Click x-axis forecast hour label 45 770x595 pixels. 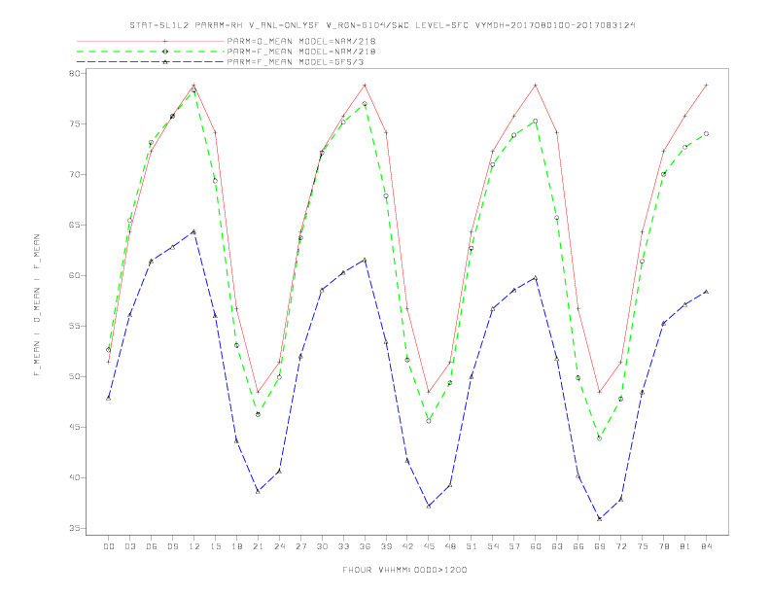coord(429,546)
